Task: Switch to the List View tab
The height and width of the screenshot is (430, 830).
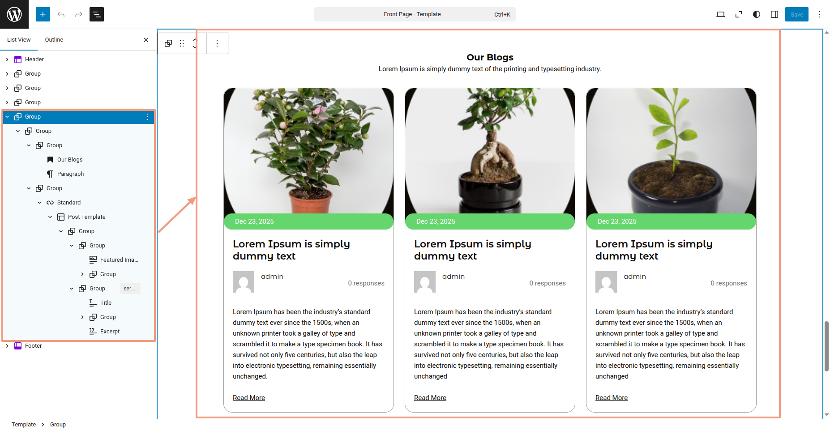Action: (x=19, y=40)
